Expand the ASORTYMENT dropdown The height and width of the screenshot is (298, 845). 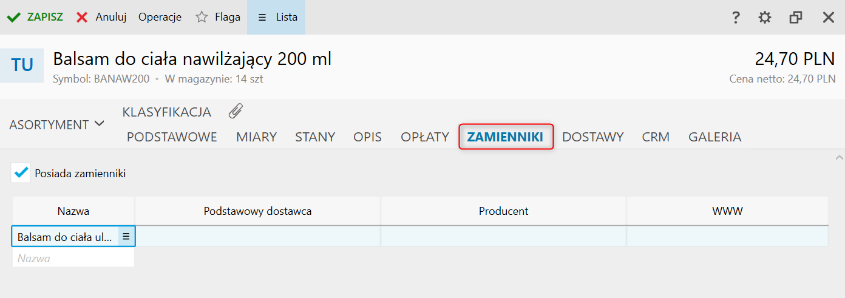(x=56, y=124)
